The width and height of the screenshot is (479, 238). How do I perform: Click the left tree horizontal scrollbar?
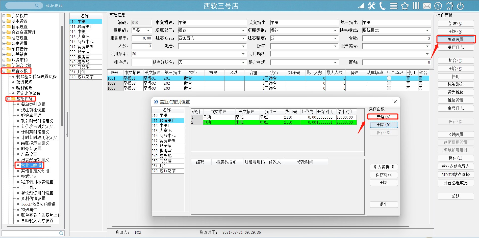[x=29, y=226]
